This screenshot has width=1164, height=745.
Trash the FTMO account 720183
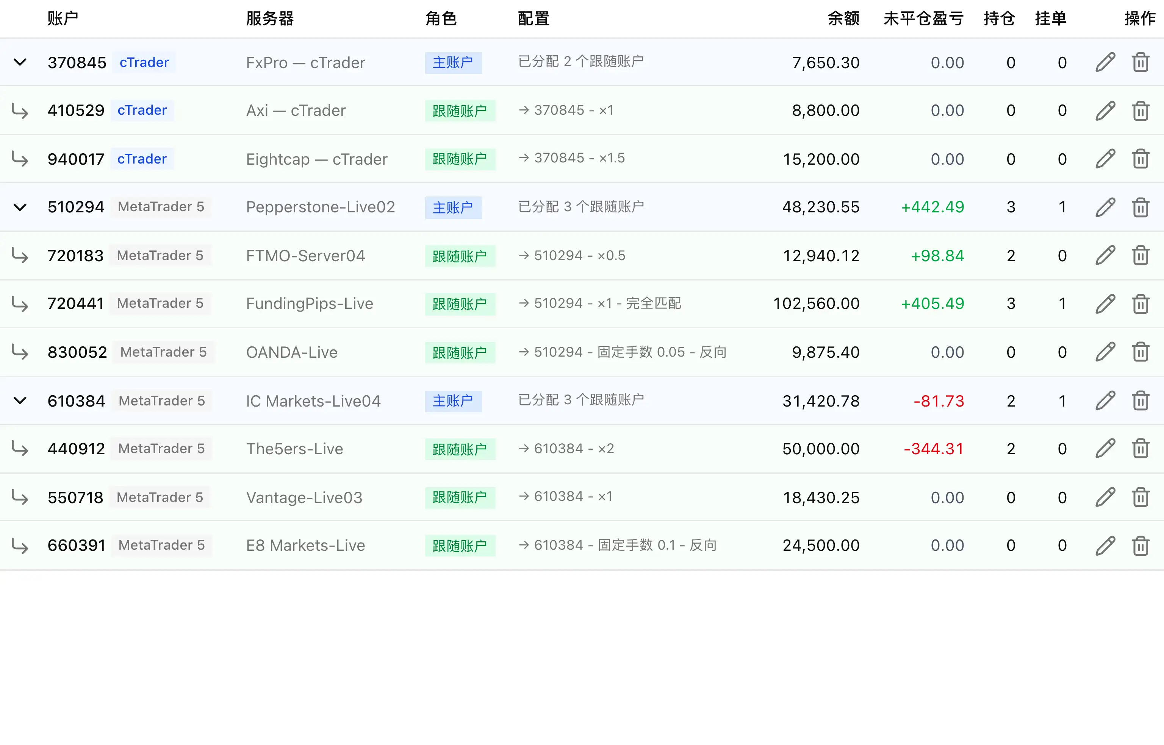[1141, 256]
